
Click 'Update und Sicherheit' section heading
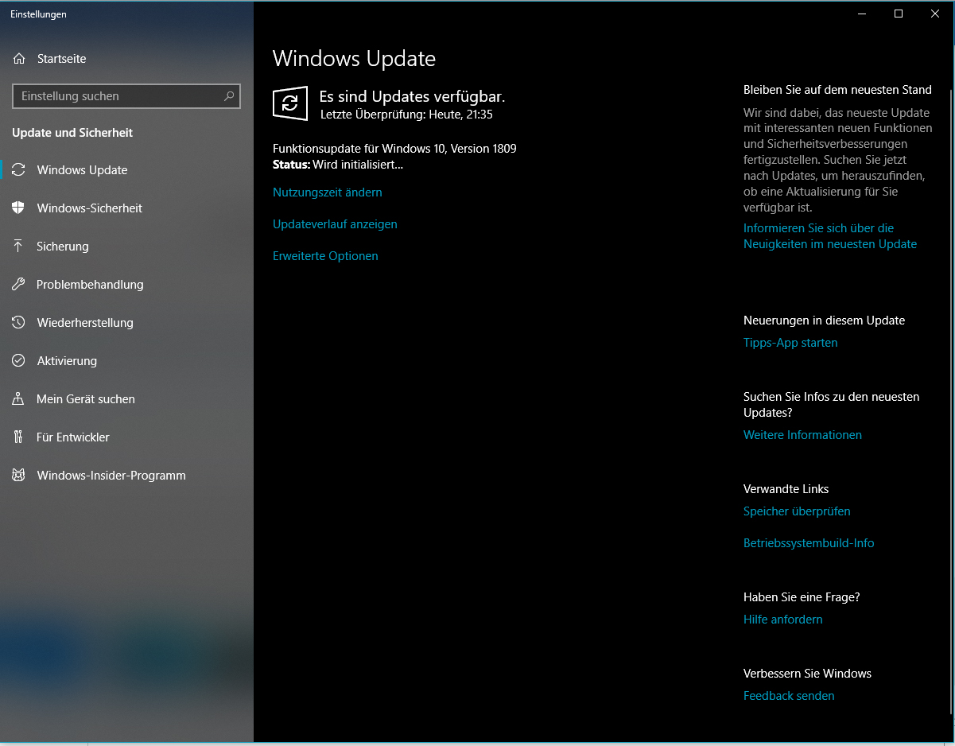click(x=72, y=133)
